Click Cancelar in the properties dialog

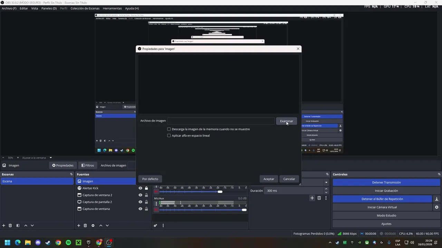tap(289, 179)
